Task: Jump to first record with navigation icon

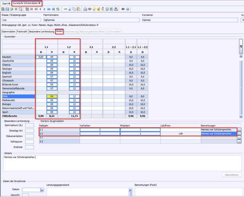Action: tap(31, 9)
